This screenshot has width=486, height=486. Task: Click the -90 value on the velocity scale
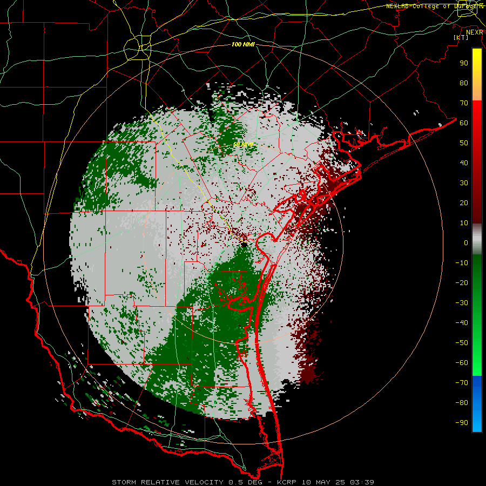462,423
